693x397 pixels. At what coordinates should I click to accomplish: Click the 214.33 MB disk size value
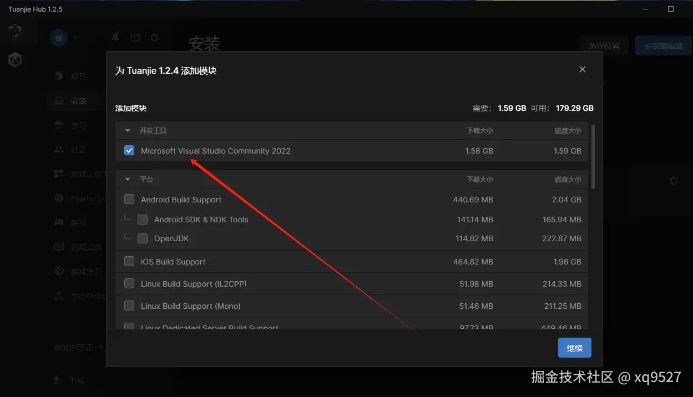(562, 284)
